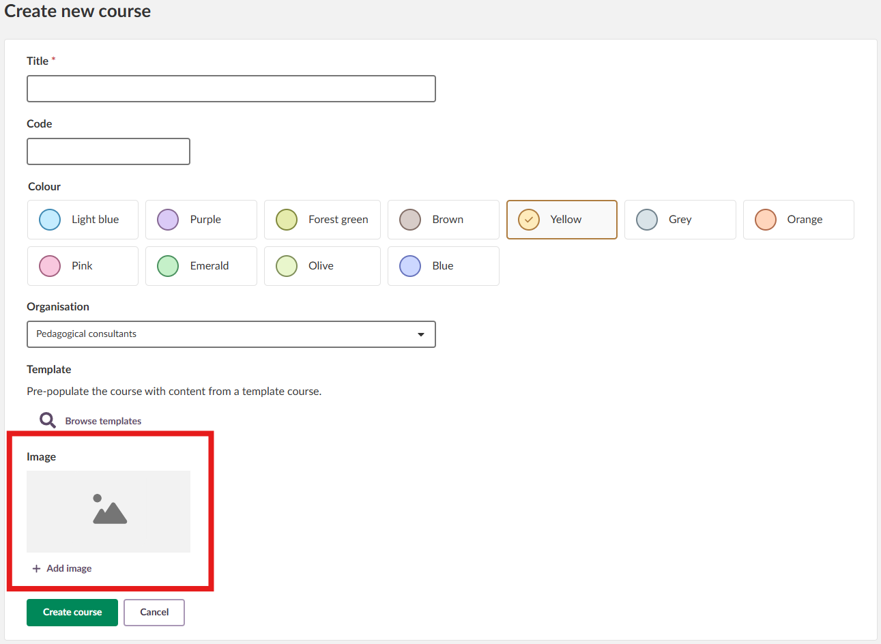Pick the Forest green colour circle
Viewport: 881px width, 644px height.
pos(287,220)
